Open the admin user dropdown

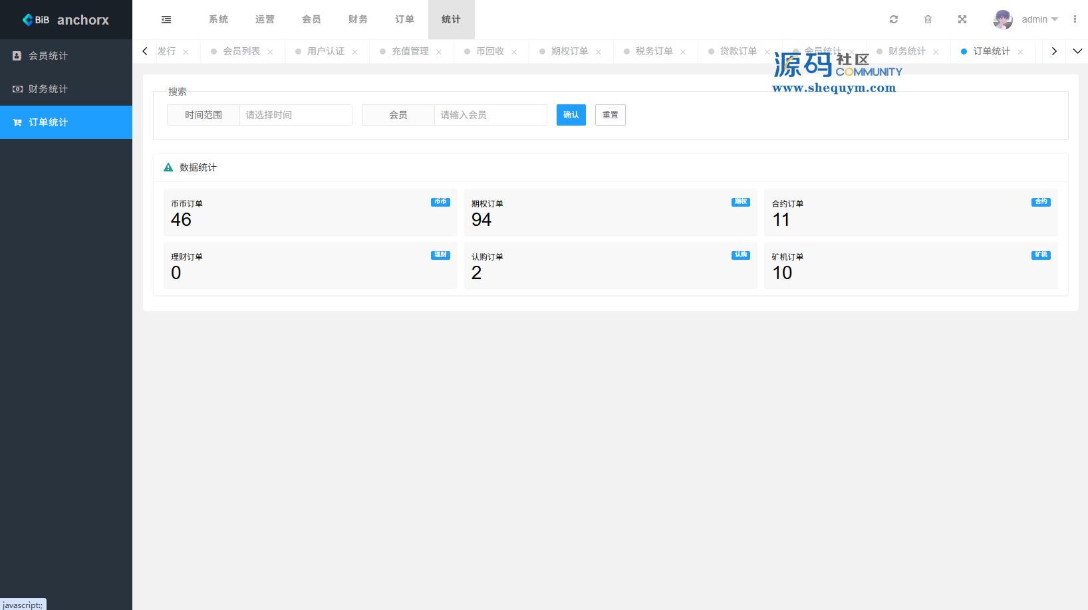click(x=1039, y=20)
